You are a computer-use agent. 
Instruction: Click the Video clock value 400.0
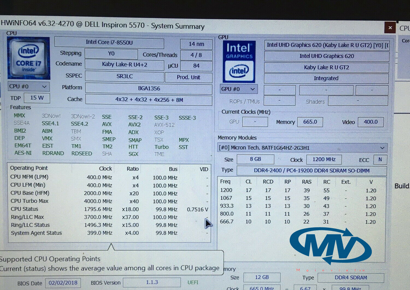(370, 122)
